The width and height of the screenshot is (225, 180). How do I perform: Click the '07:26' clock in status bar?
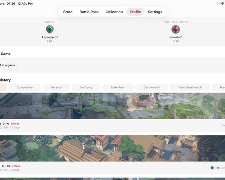[11, 3]
